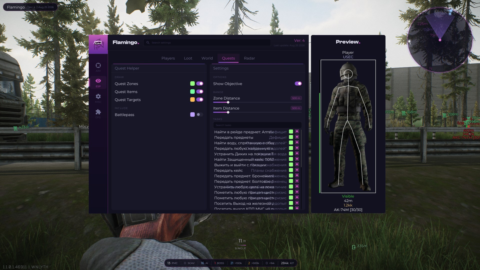
Task: Click the player model in the Preview panel
Action: (348, 126)
